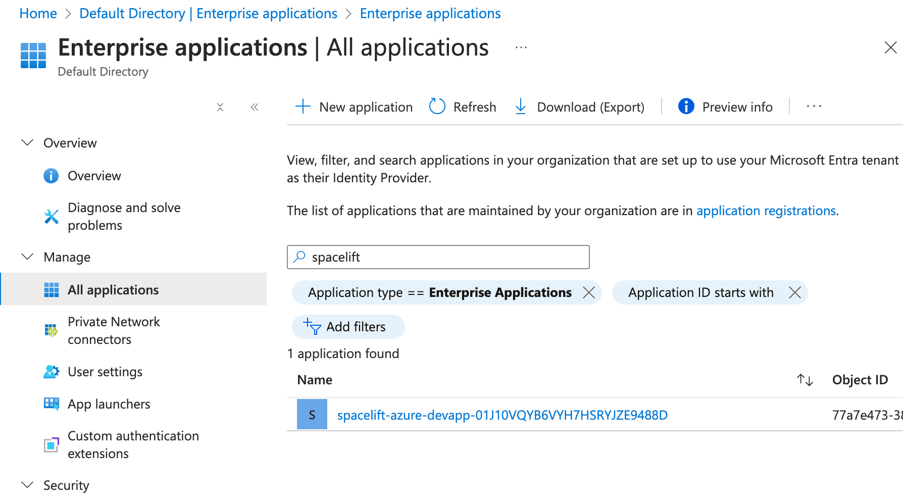Close the Enterprise applications blade
Viewport: 903px width, 504px height.
point(891,47)
